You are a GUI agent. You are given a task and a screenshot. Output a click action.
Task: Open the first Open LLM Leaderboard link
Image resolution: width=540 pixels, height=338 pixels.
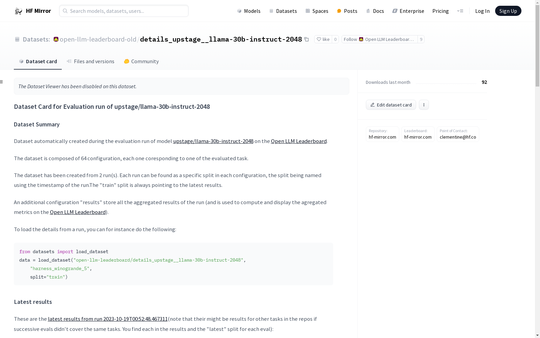(299, 141)
